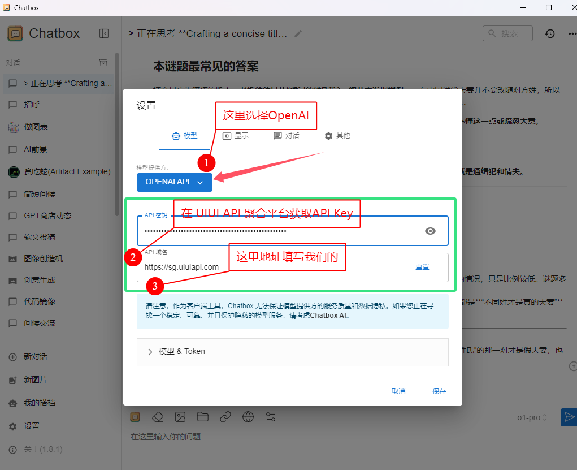Switch to the 其他 tab in settings
The height and width of the screenshot is (470, 577).
(x=337, y=136)
